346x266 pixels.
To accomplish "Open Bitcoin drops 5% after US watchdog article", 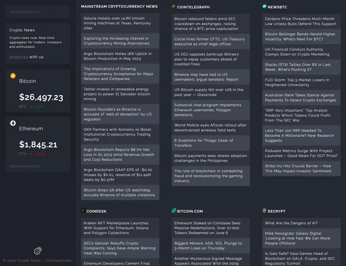I will (x=120, y=193).
